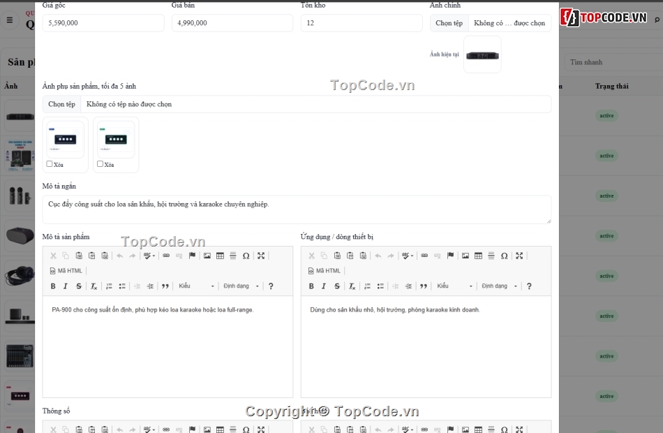
Task: Switch Ứng dụng editor to Mã HTML source
Action: point(325,271)
